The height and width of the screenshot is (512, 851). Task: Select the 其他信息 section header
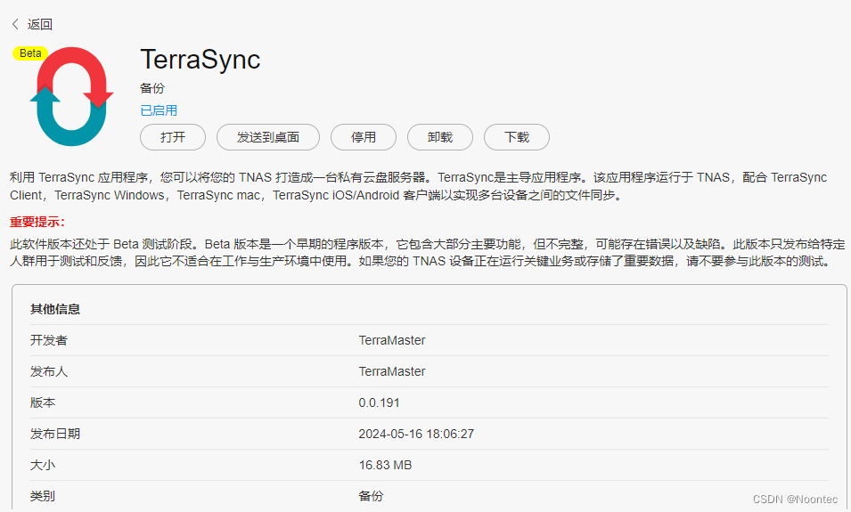(55, 309)
